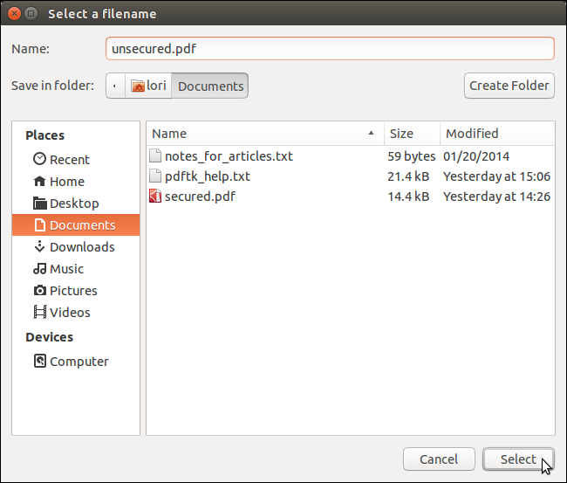
Task: Sort the list by Size column
Action: [410, 134]
